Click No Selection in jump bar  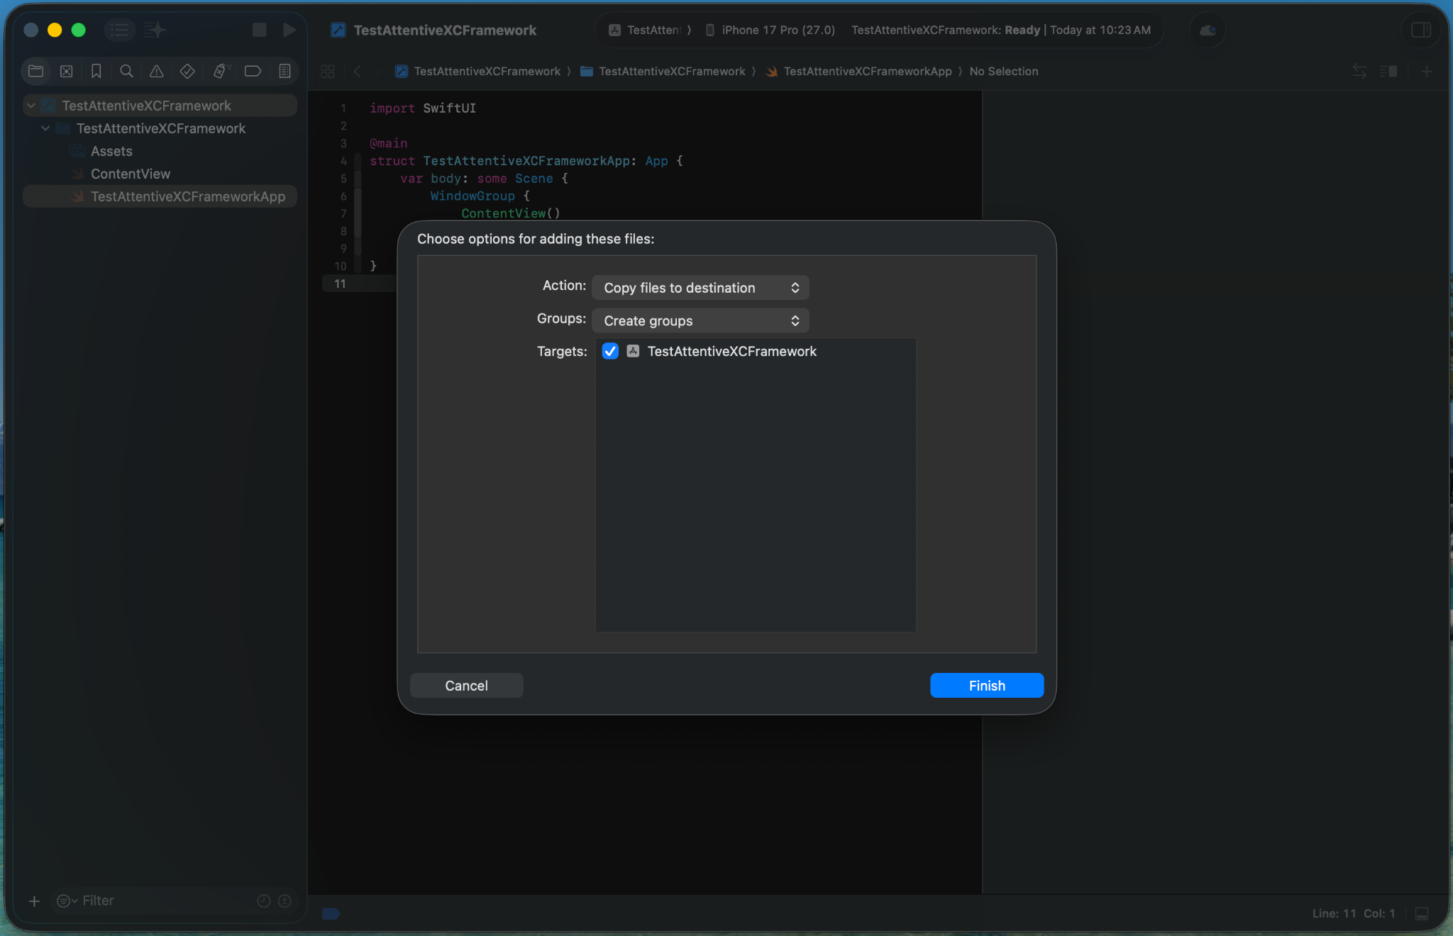coord(1004,71)
